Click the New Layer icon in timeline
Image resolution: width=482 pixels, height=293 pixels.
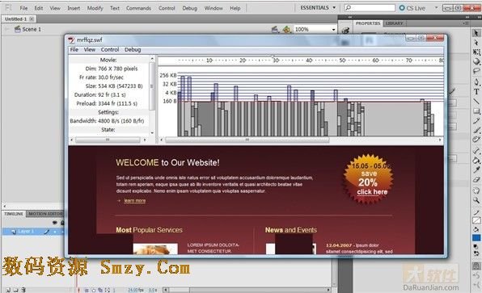8,289
